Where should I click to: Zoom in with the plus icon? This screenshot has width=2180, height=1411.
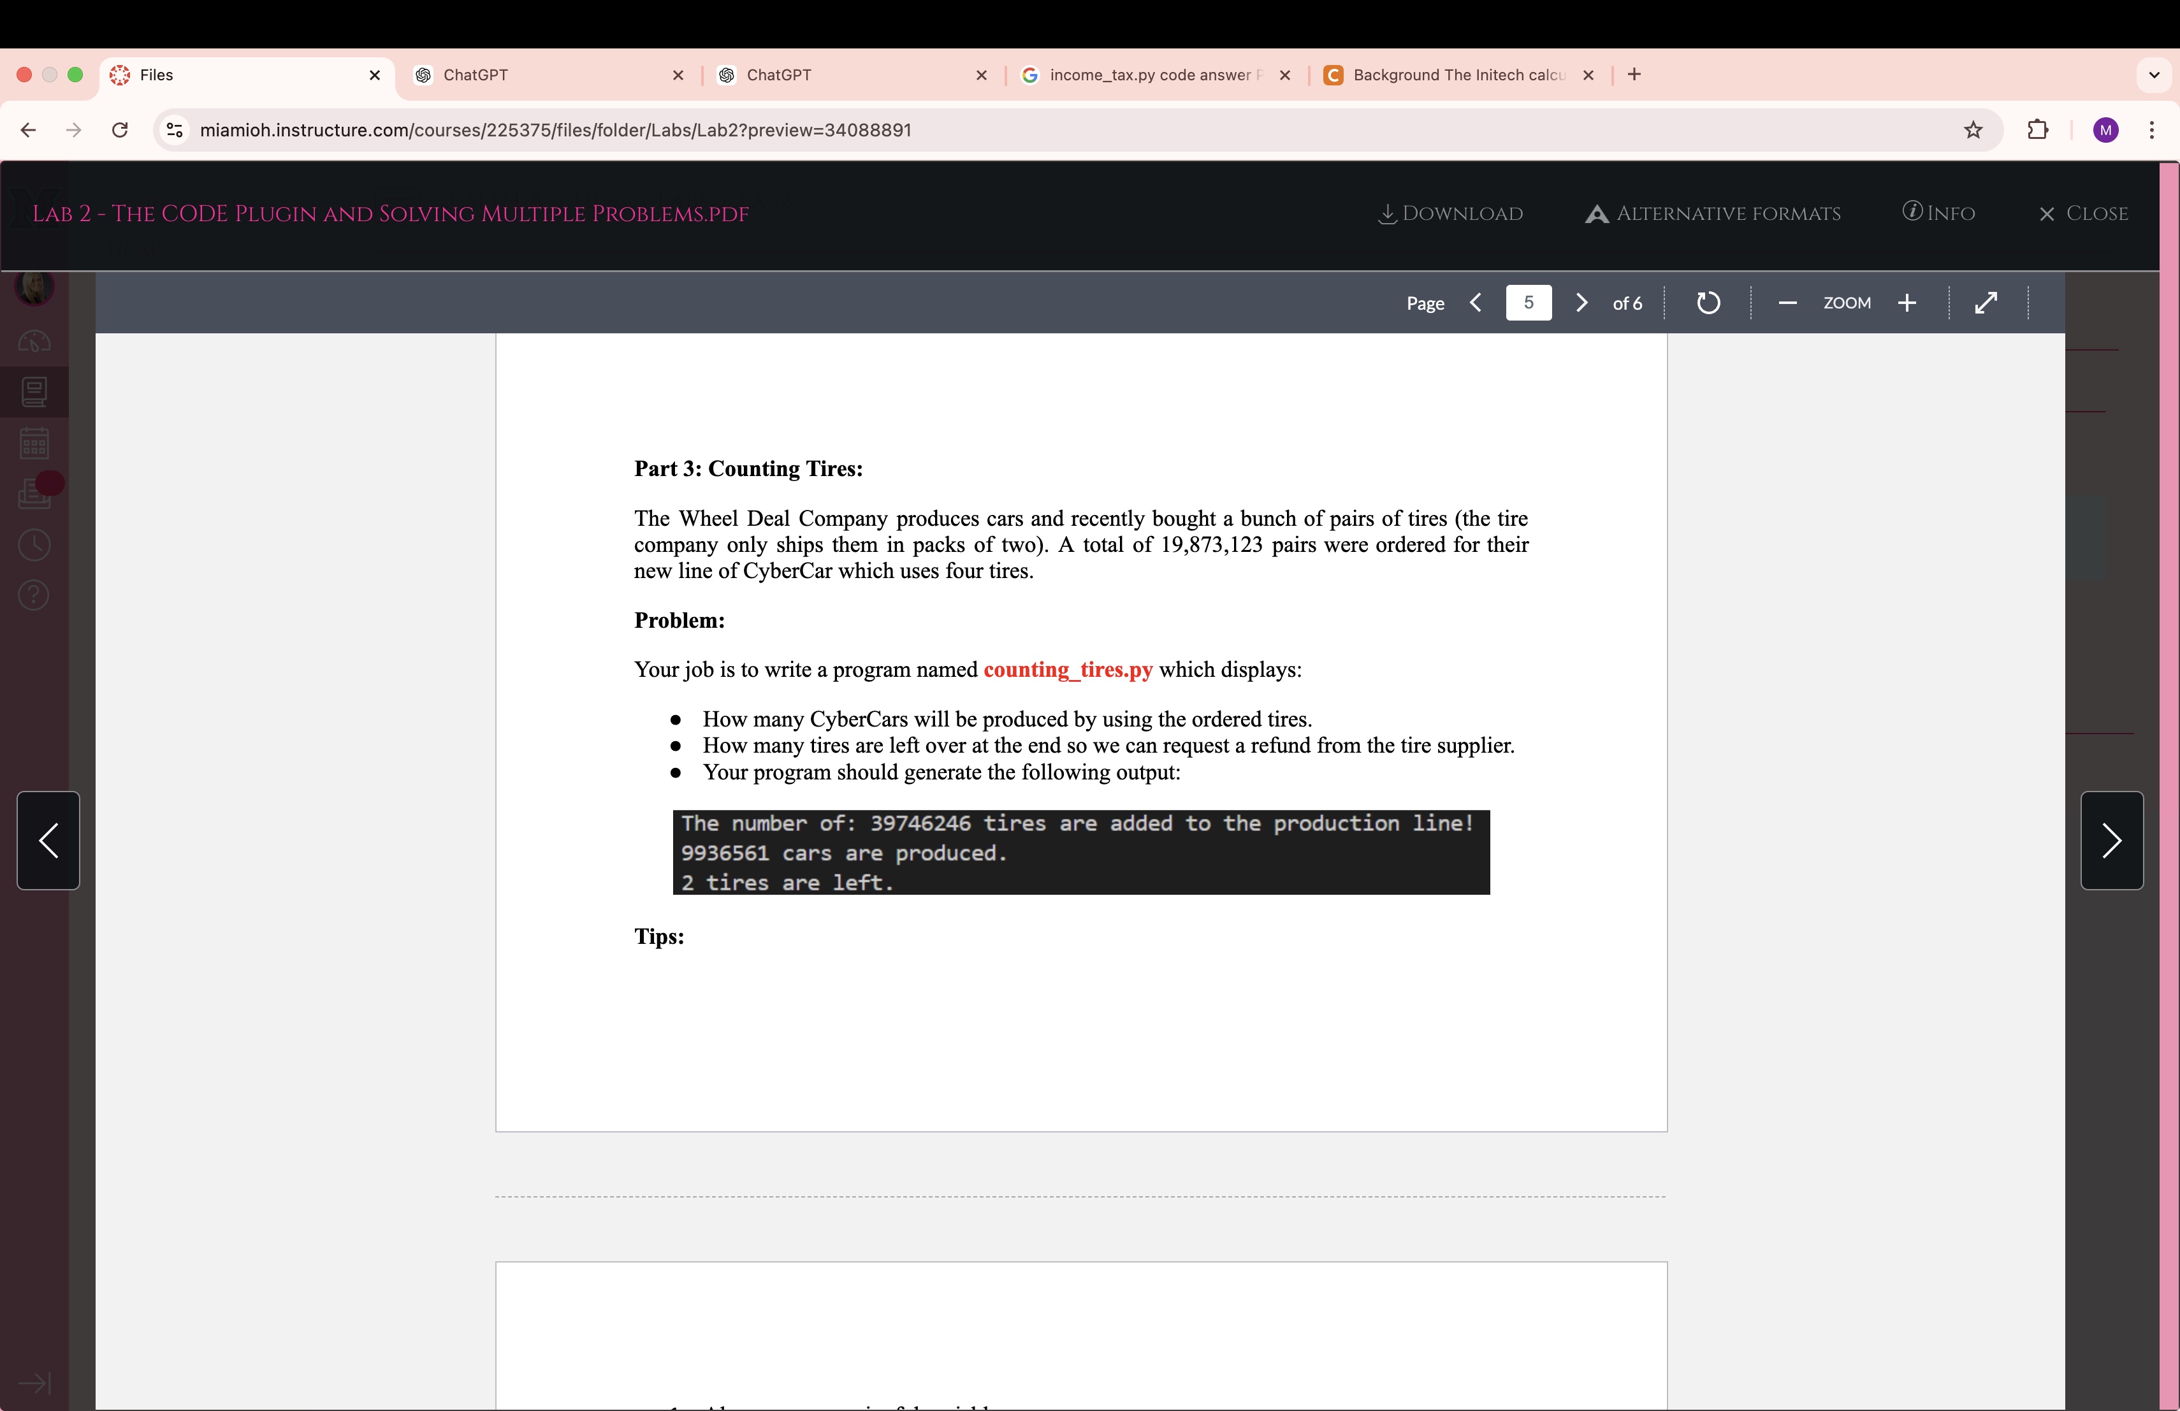(x=1907, y=303)
